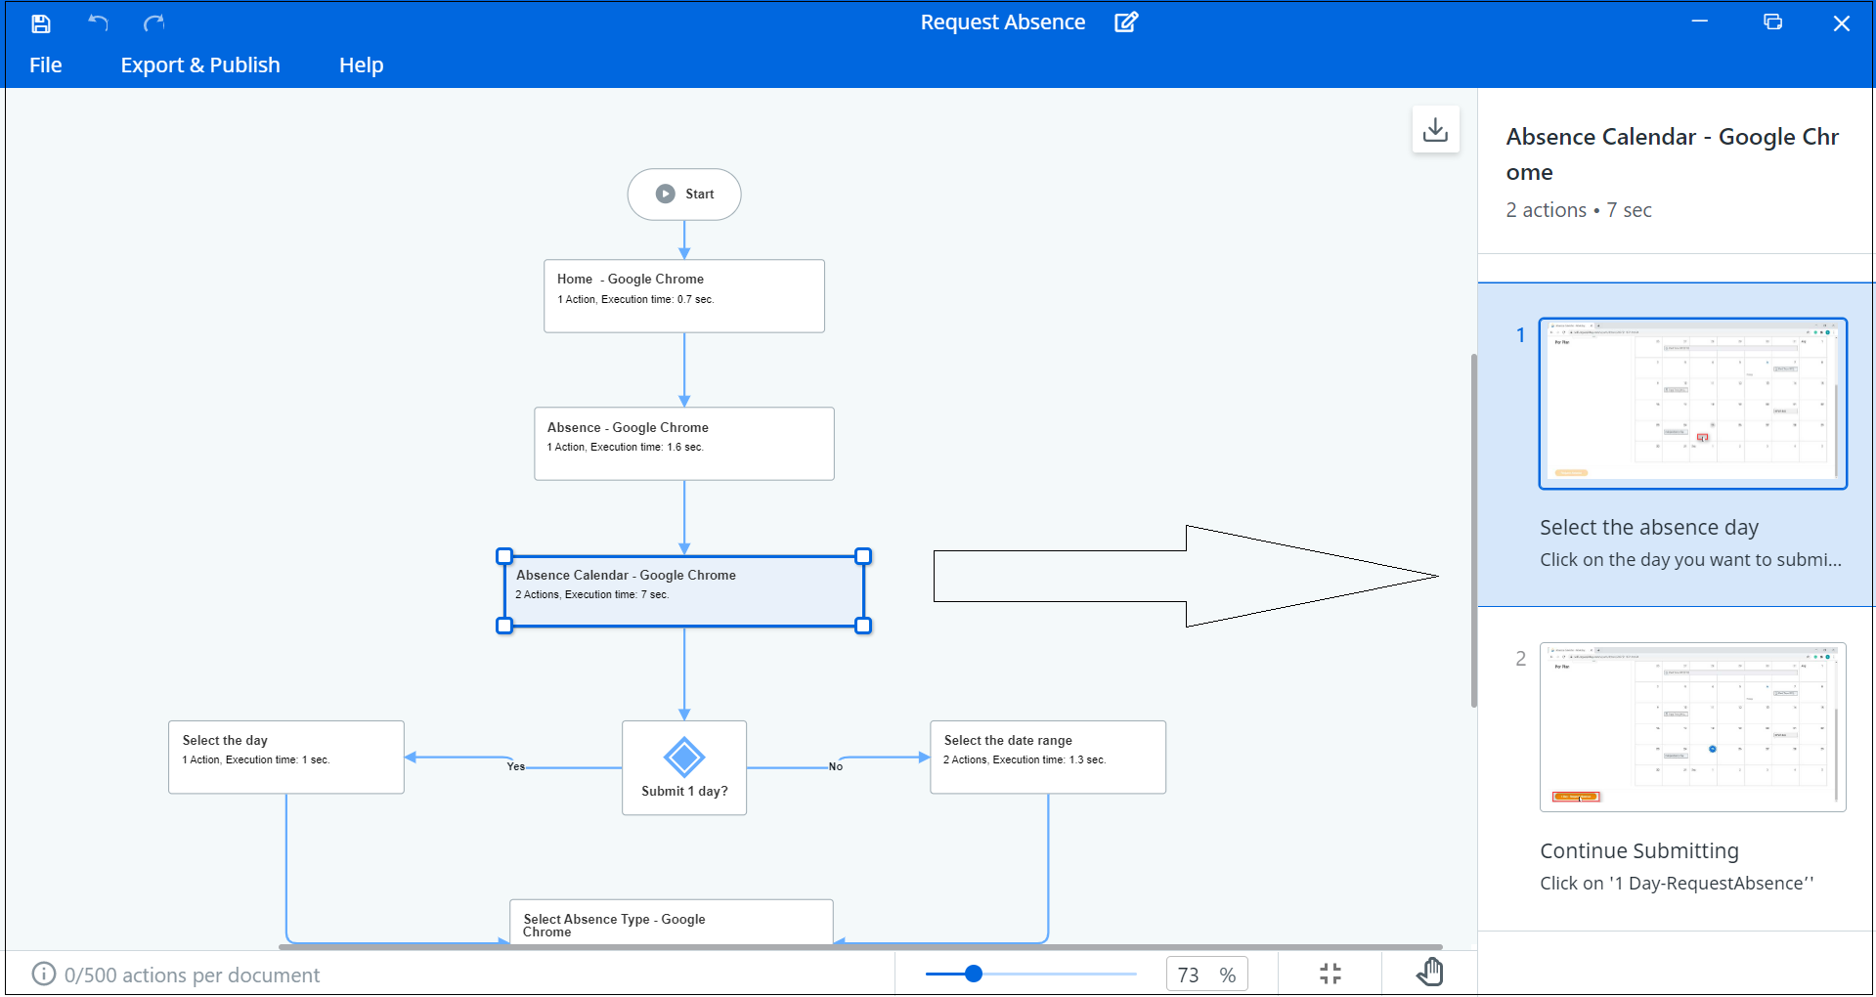The image size is (1876, 997).
Task: Click the Undo arrow icon
Action: [98, 23]
